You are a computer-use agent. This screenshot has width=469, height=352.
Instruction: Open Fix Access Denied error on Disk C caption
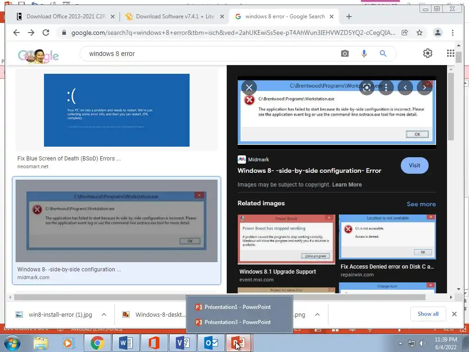coord(387,266)
